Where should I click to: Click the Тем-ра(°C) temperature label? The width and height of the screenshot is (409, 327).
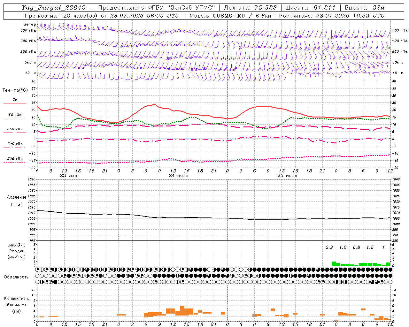15,90
